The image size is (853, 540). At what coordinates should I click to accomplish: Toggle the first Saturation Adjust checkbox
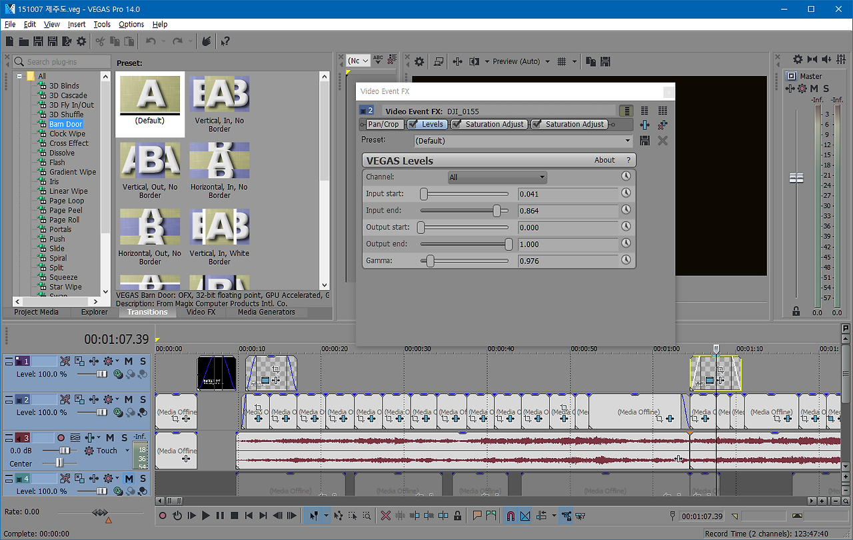(456, 124)
